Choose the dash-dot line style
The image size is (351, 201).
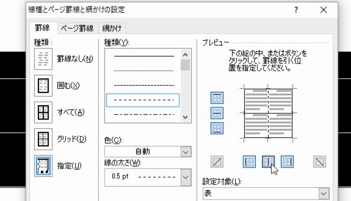tap(144, 114)
